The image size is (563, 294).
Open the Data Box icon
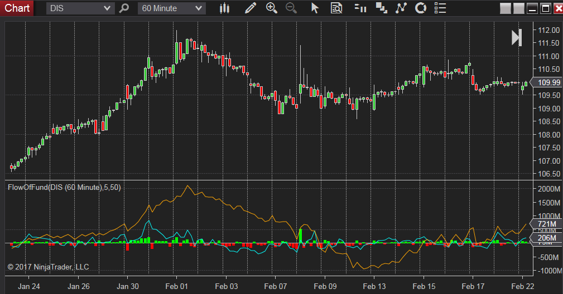pyautogui.click(x=336, y=8)
